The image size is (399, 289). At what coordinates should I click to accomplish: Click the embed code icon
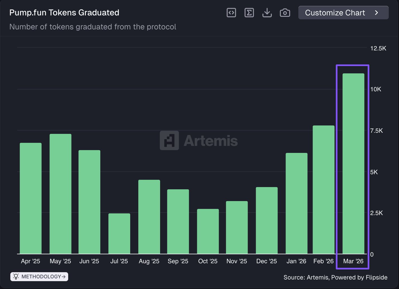(x=231, y=13)
